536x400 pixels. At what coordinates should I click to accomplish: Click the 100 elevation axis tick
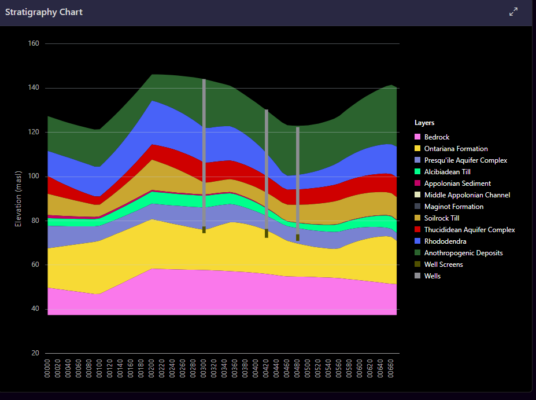pyautogui.click(x=34, y=176)
